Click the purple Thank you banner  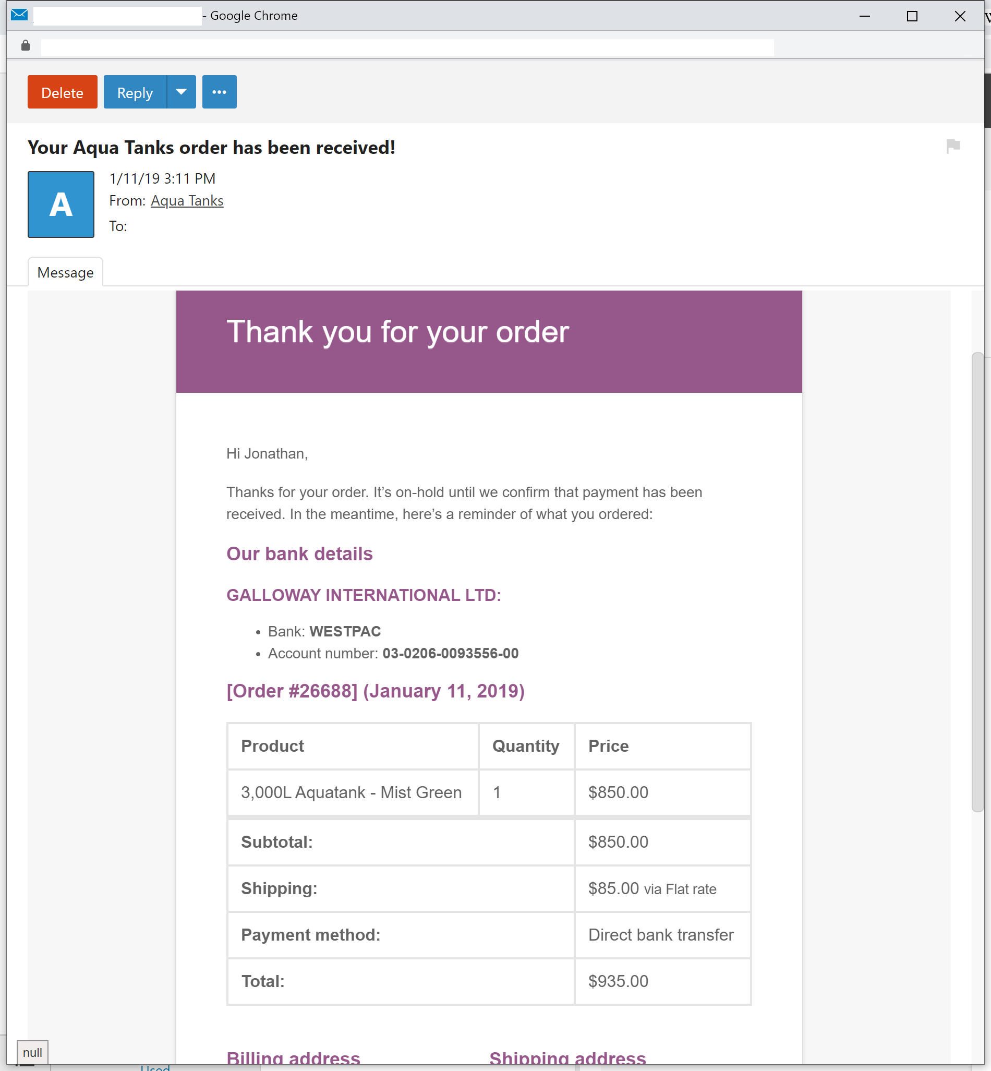pos(489,342)
